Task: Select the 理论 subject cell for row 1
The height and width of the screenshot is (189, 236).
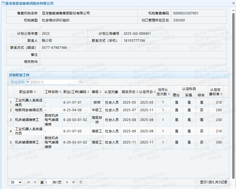Action: point(176,102)
